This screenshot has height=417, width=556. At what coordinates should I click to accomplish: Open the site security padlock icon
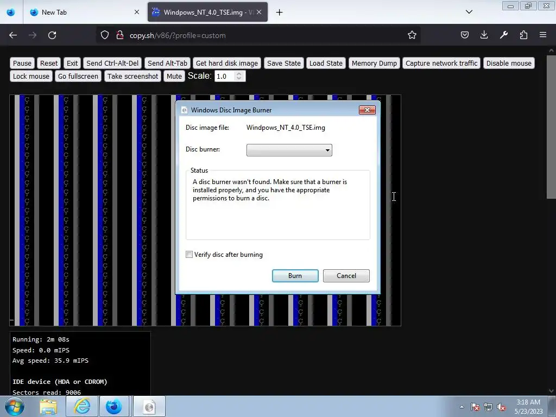coord(120,35)
